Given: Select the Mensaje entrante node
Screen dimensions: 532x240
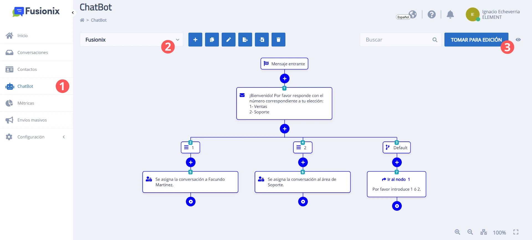Looking at the screenshot, I should [x=284, y=64].
